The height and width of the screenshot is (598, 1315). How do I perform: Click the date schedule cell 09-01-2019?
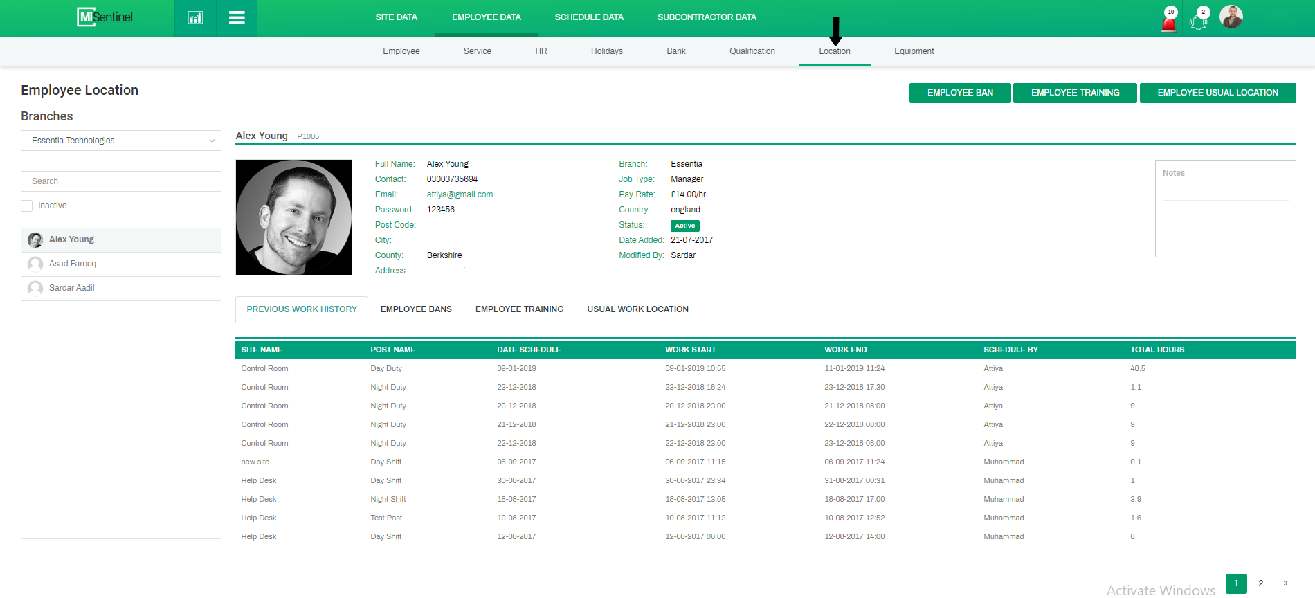[x=516, y=368]
